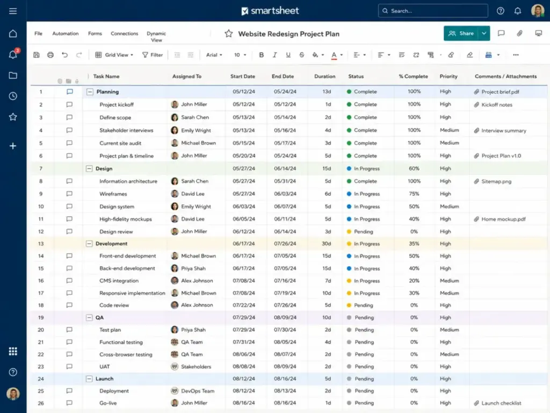Screen dimensions: 550x413
Task: Open the horizontal alignment dropdown
Action: click(x=383, y=55)
